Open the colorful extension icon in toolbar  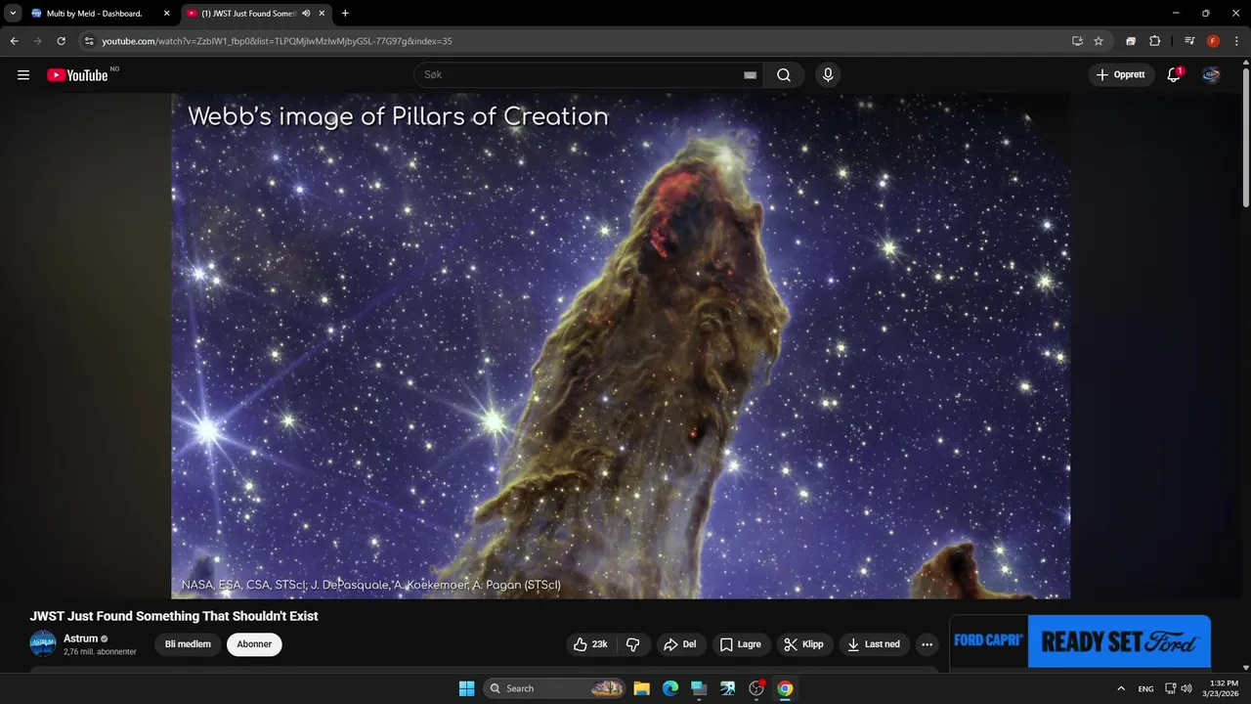coord(1131,41)
